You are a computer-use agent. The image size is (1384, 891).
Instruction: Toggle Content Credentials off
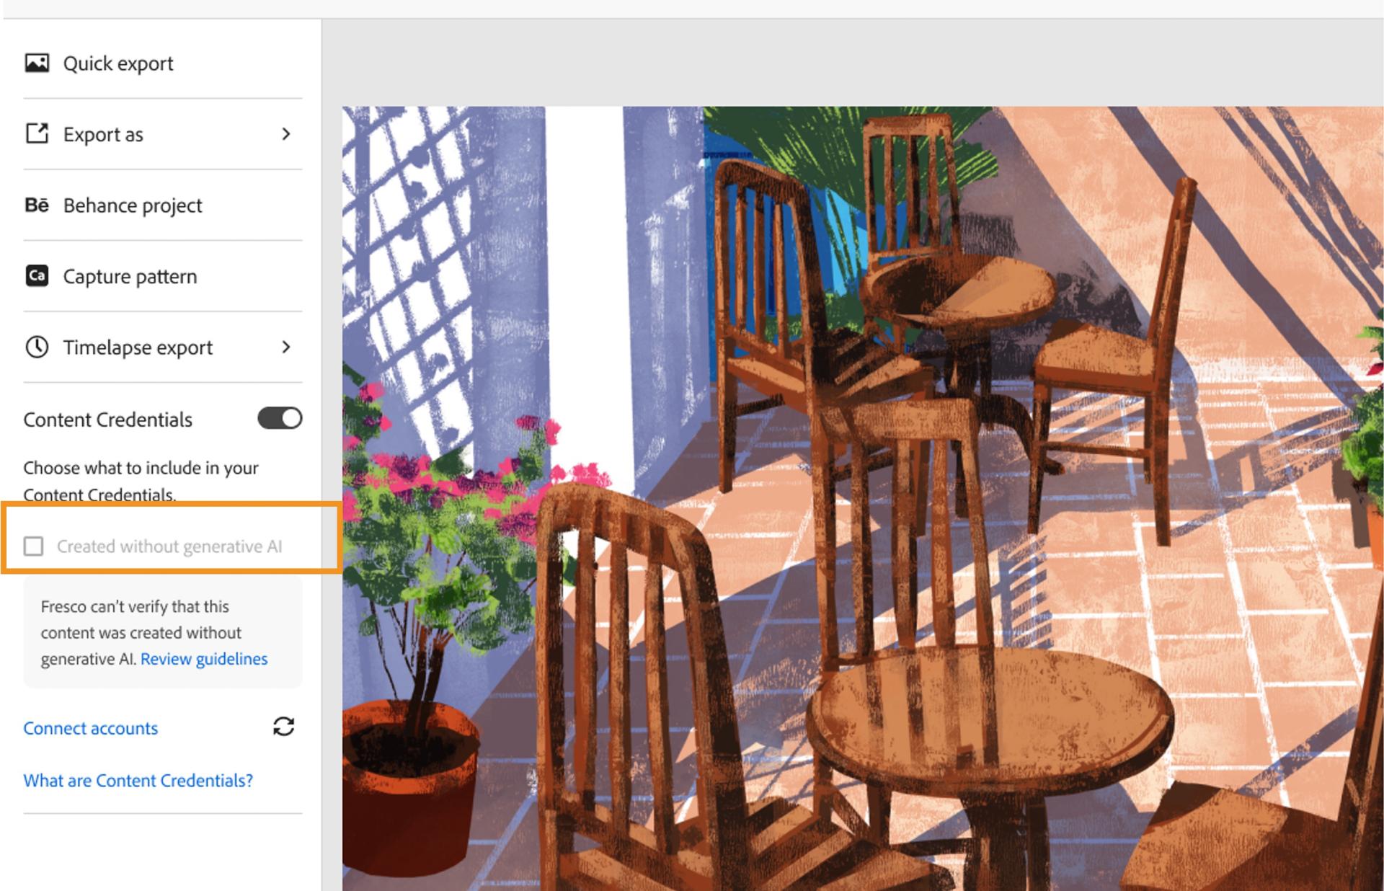pyautogui.click(x=278, y=418)
